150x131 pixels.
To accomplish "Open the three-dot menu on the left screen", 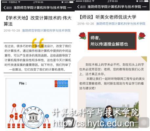I will point(70,8).
